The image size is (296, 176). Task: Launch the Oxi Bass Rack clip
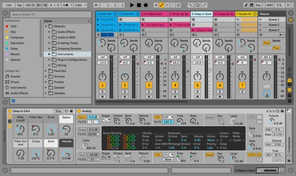pyautogui.click(x=143, y=24)
